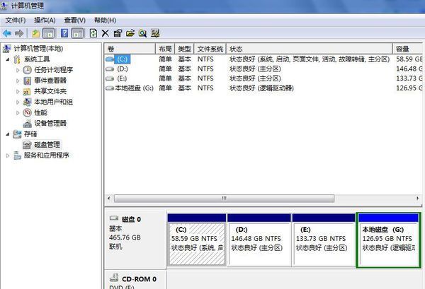
Task: Expand the 共享文件夹 node
Action: pos(18,91)
